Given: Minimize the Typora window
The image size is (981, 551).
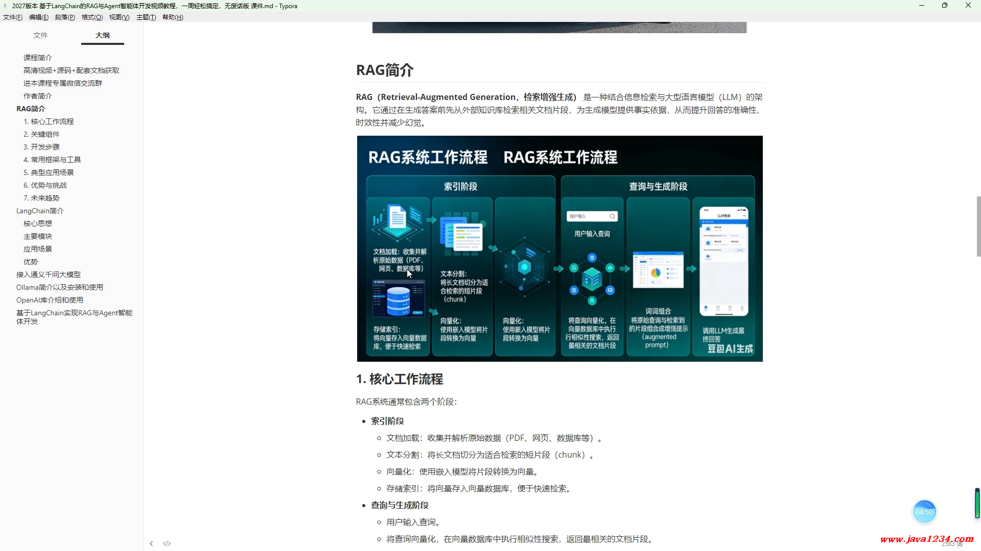Looking at the screenshot, I should click(x=922, y=6).
